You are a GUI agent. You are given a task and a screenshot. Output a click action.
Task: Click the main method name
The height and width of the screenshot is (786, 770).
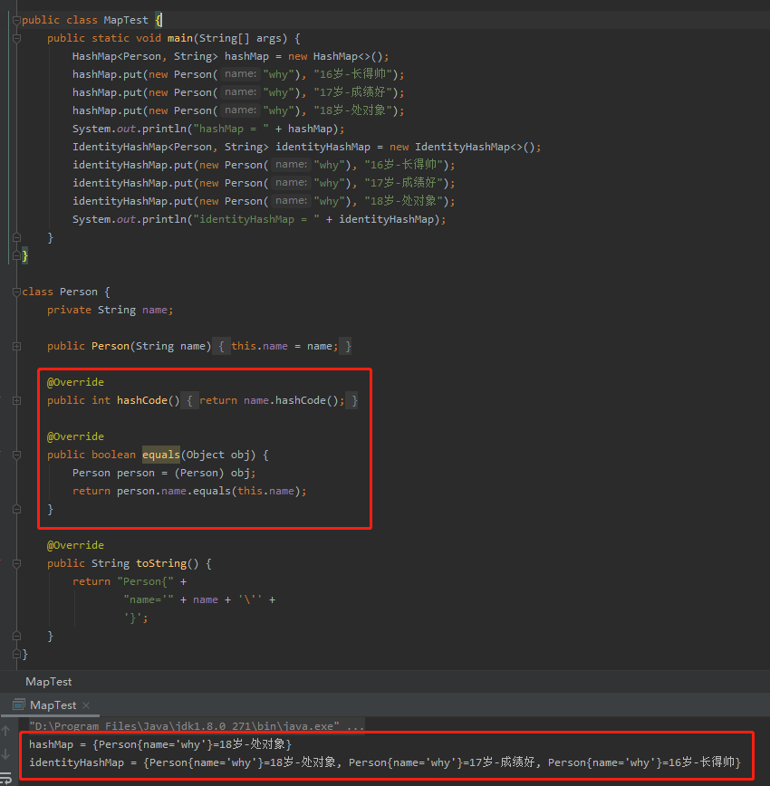(x=180, y=38)
